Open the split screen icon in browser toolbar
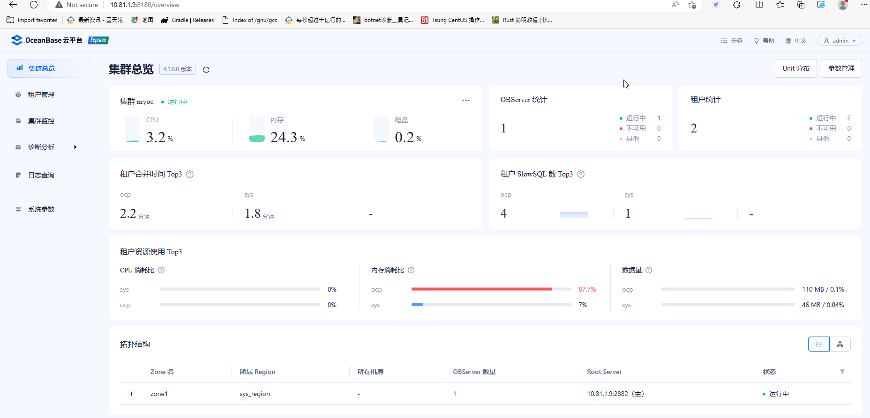The image size is (870, 418). (x=759, y=5)
